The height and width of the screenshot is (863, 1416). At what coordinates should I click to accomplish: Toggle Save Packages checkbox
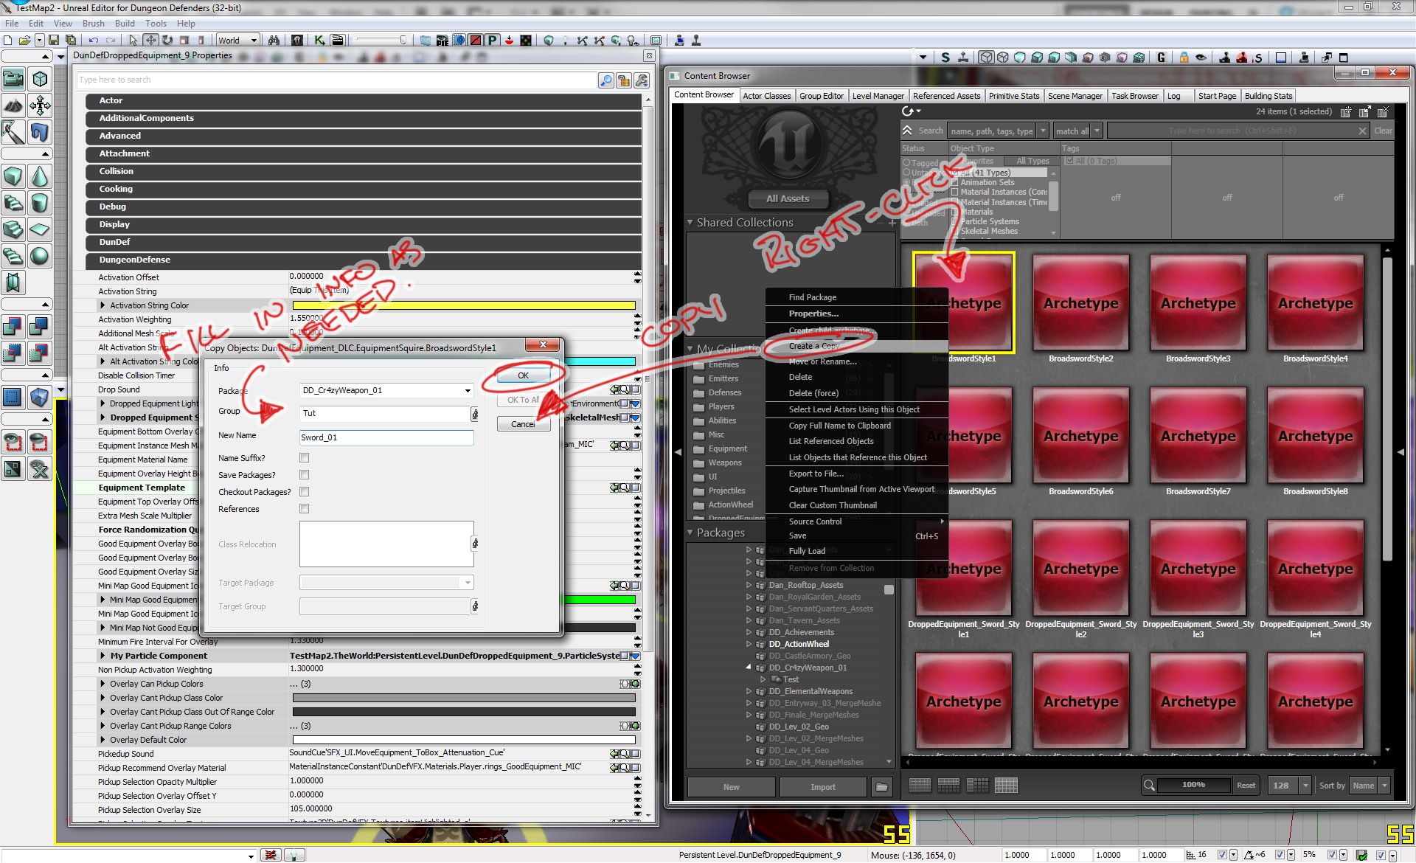[x=304, y=475]
